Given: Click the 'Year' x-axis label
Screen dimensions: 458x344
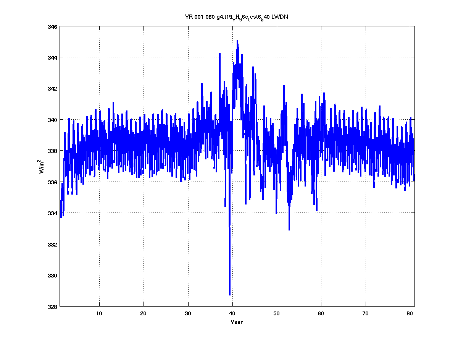Looking at the screenshot, I should click(237, 322).
